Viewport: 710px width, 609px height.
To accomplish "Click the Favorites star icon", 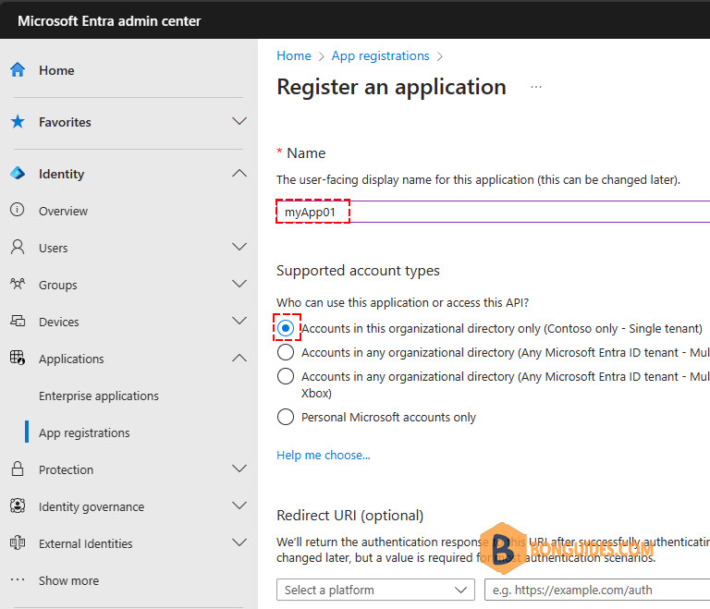I will pos(18,121).
